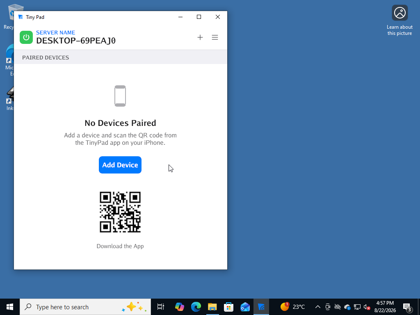Click the No Devices Paired heading
This screenshot has height=315, width=420.
120,123
